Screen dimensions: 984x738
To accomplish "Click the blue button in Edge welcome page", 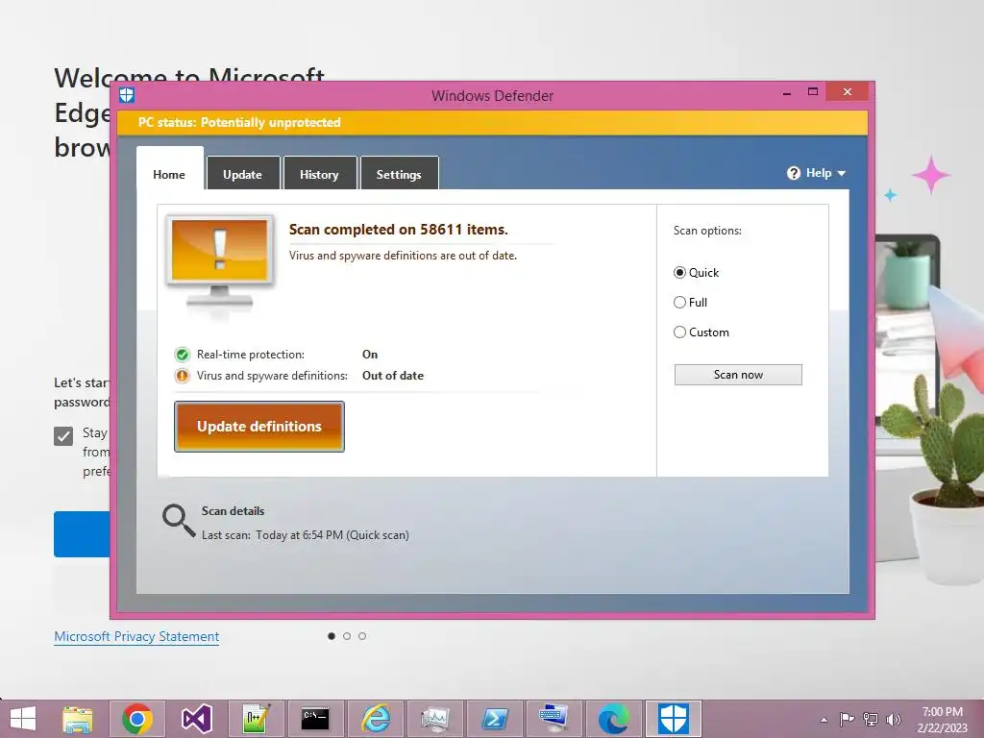I will click(x=83, y=534).
